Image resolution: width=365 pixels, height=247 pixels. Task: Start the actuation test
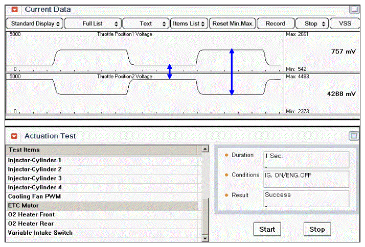(267, 229)
